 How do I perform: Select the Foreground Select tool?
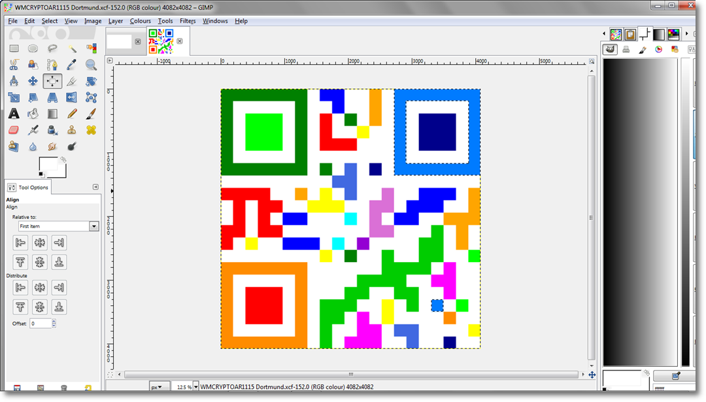pos(33,65)
